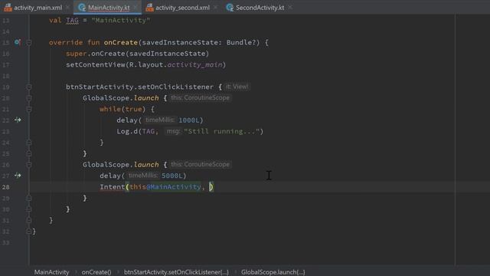Click the 5000L delay value
490x276 pixels.
click(x=171, y=176)
